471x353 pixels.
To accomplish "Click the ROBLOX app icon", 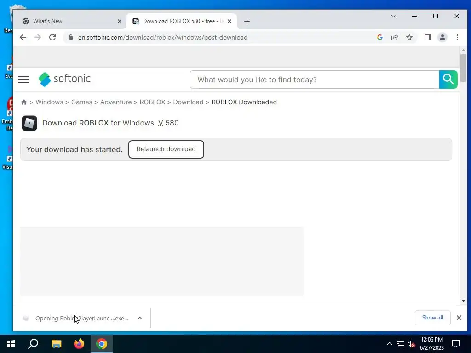I will click(x=29, y=123).
